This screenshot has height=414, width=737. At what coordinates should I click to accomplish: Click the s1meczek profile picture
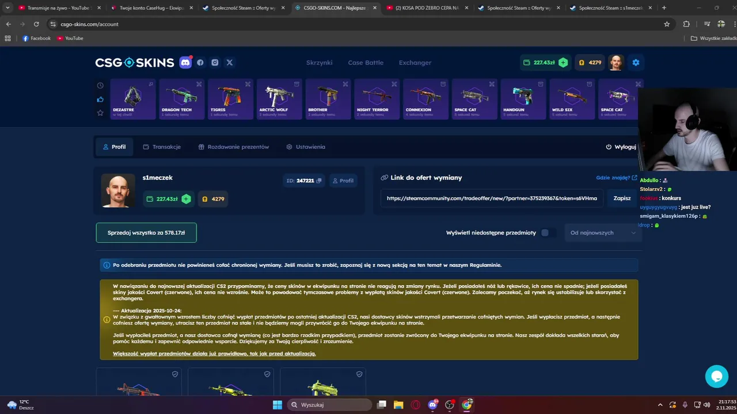click(x=118, y=190)
